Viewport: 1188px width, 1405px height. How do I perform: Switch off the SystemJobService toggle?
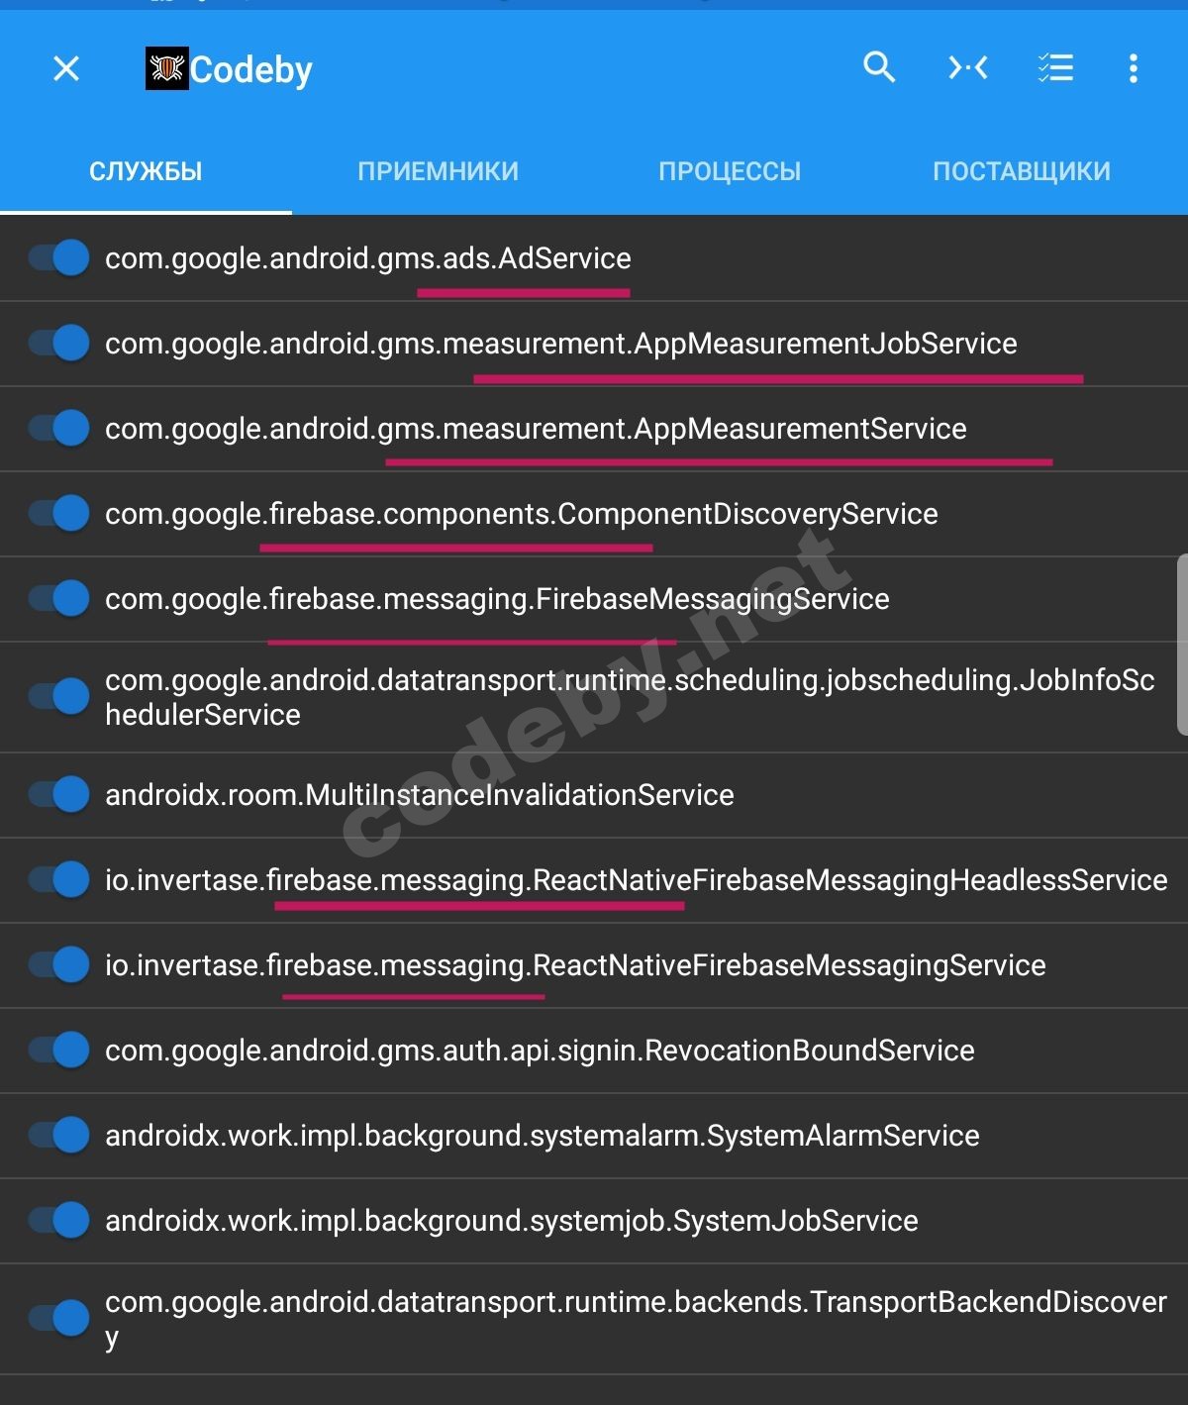[x=59, y=1220]
